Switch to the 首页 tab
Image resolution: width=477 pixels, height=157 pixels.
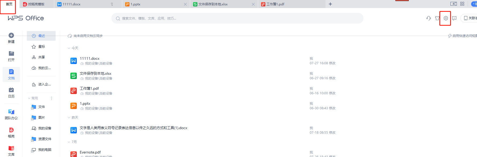9,4
